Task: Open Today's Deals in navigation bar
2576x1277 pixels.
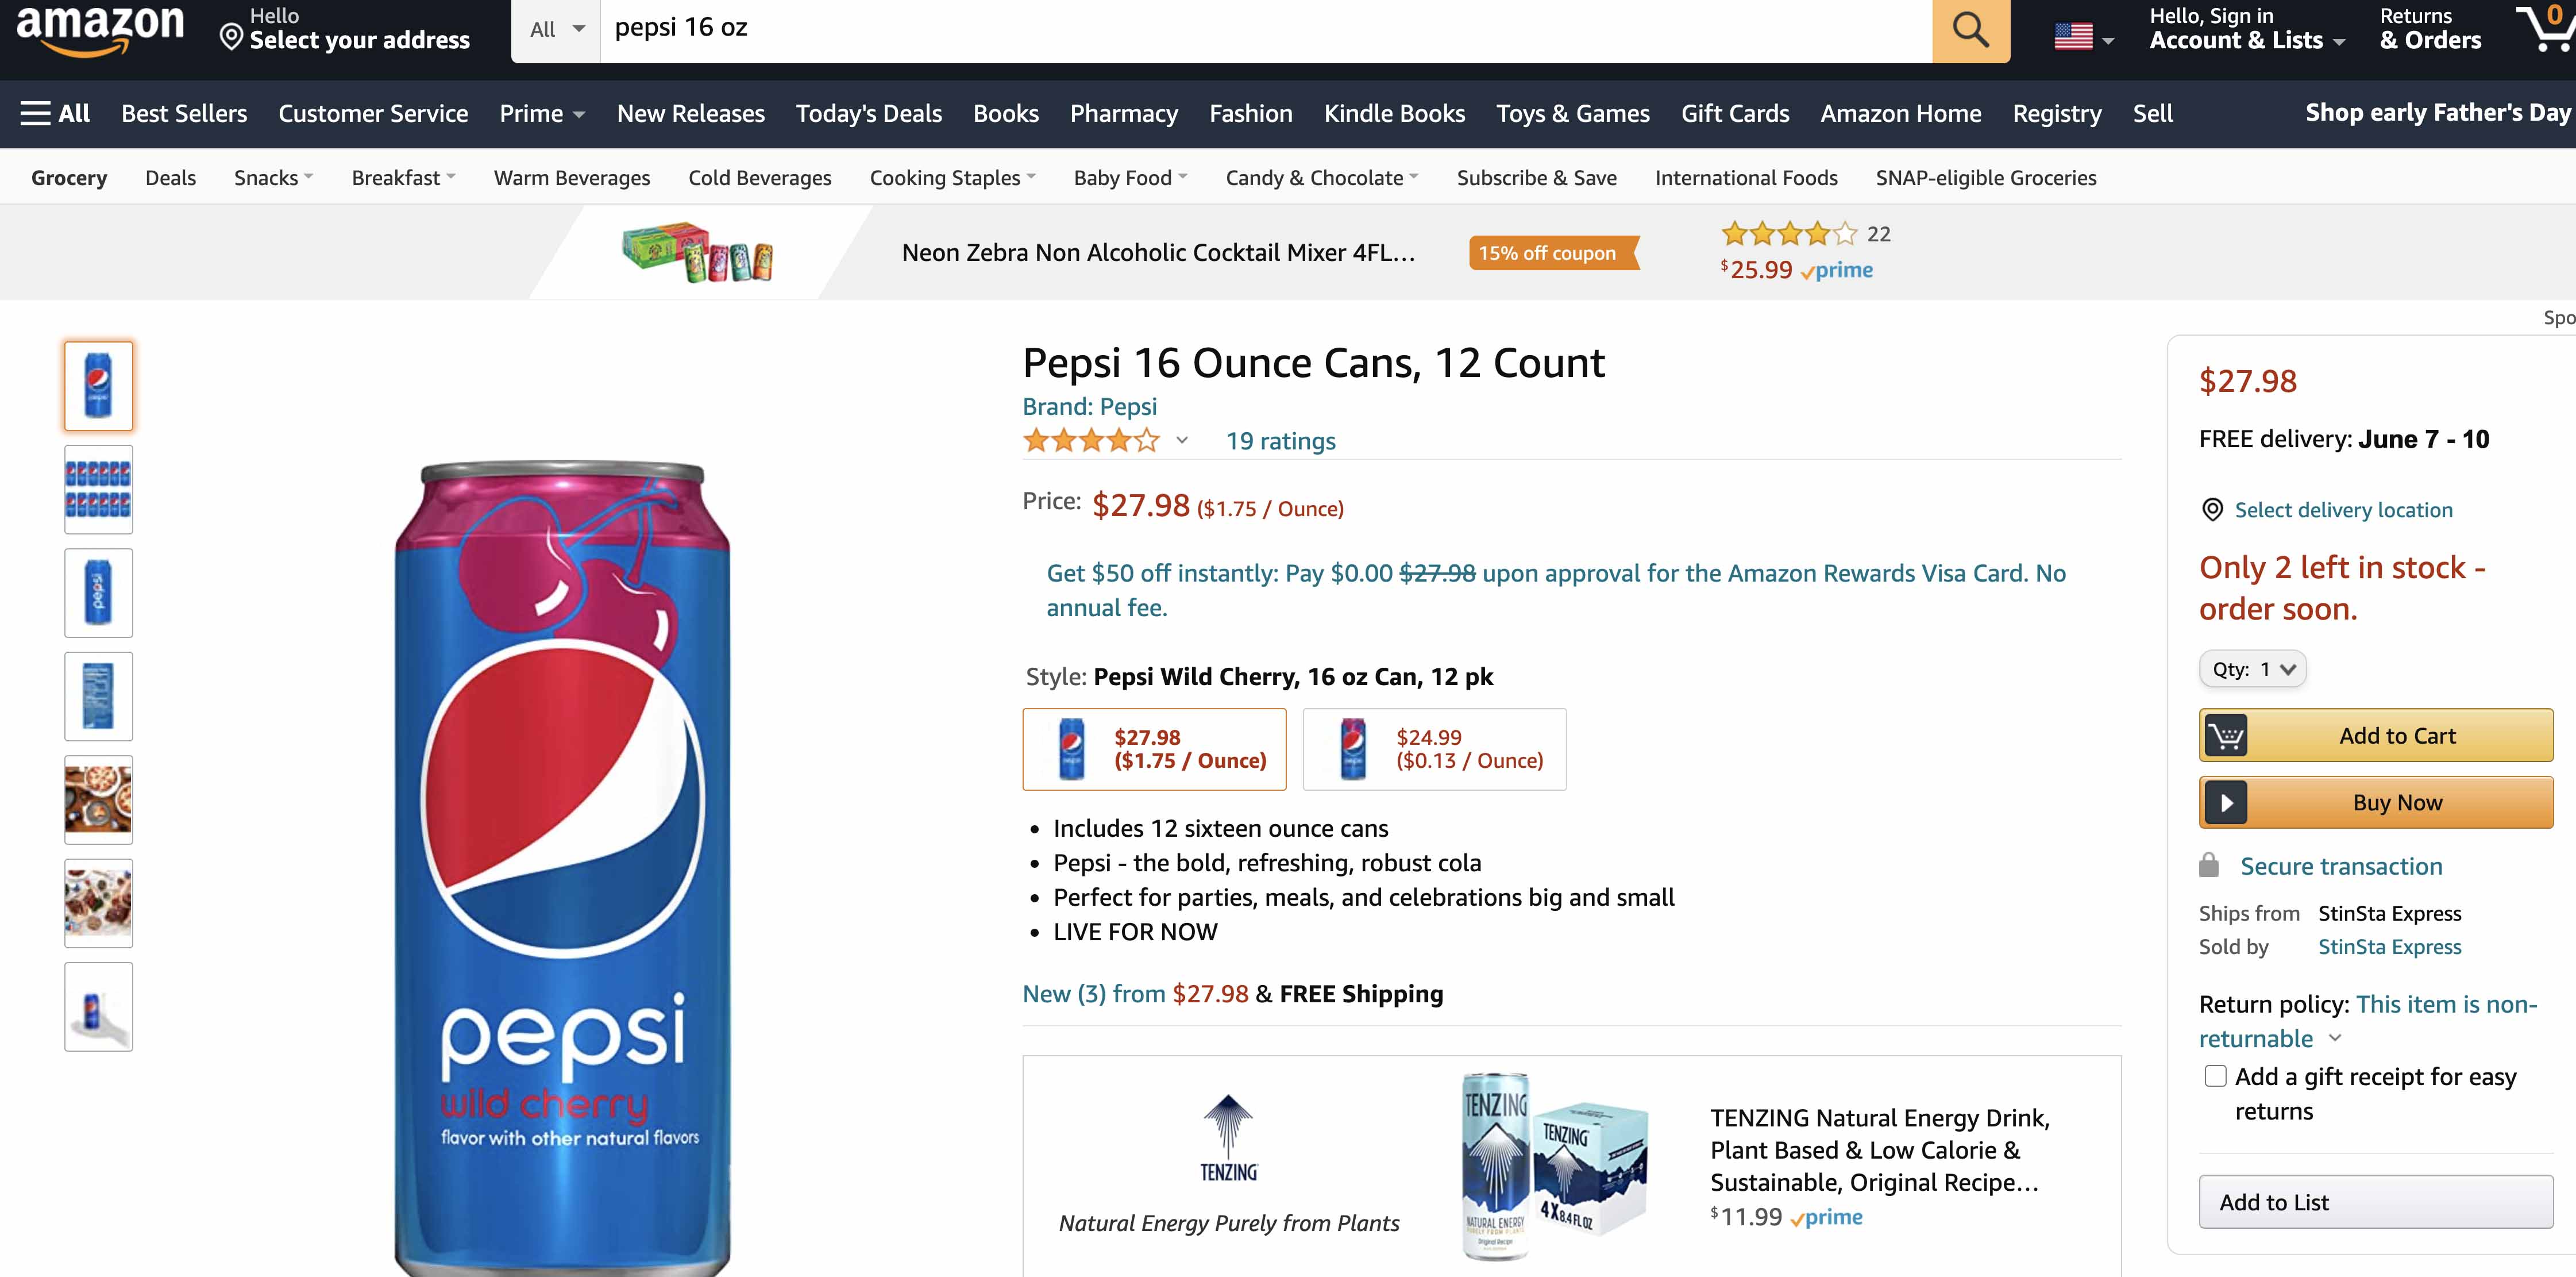Action: pyautogui.click(x=868, y=113)
